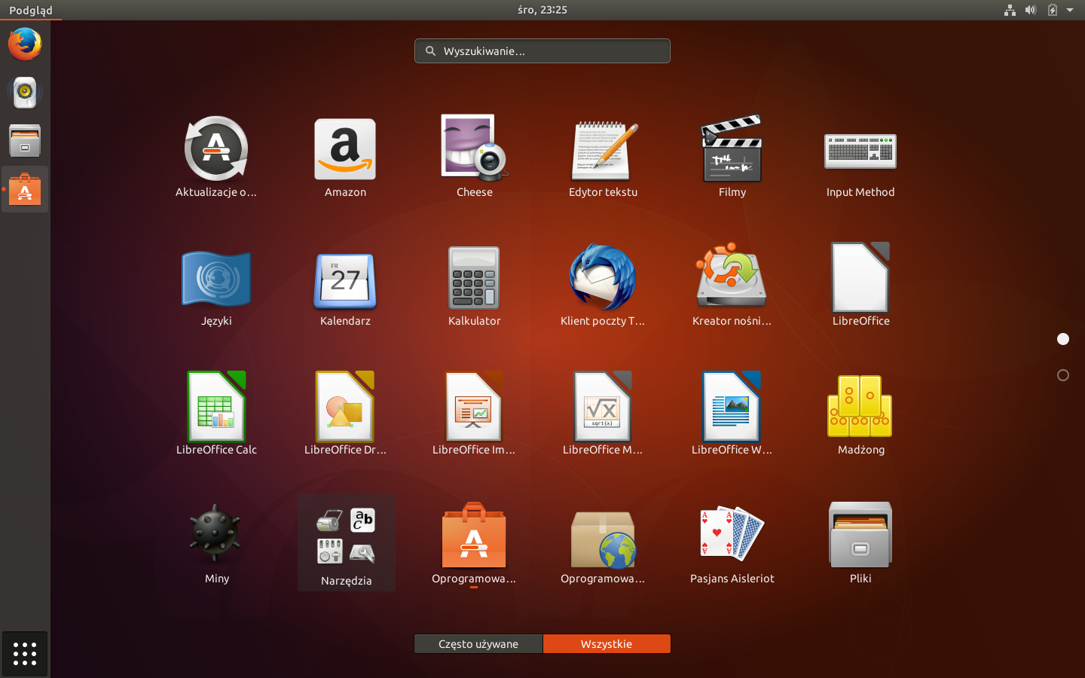The width and height of the screenshot is (1085, 678).
Task: Launch Edytor tekstu text editor
Action: point(603,157)
